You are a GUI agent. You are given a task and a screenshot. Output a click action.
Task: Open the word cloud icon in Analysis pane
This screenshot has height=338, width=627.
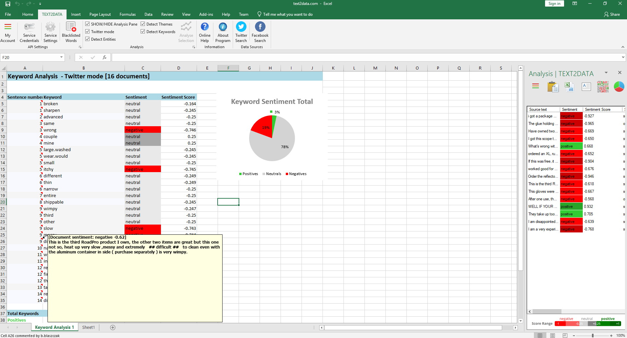coord(603,87)
